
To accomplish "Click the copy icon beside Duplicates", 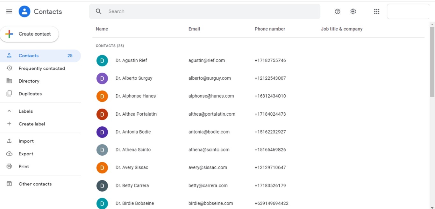I will [x=9, y=94].
